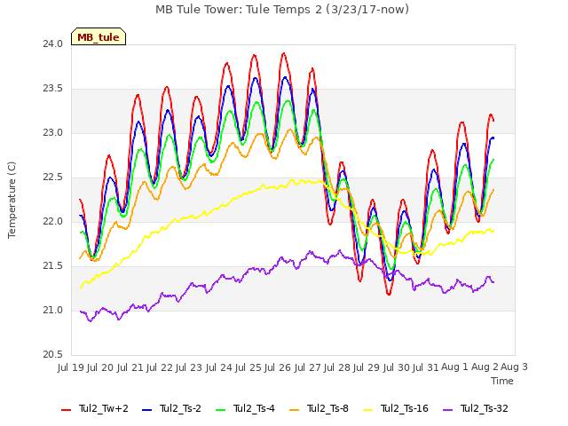The height and width of the screenshot is (426, 568).
Task: Click the orange Tul2_Ts-8 legend swatch
Action: point(294,410)
